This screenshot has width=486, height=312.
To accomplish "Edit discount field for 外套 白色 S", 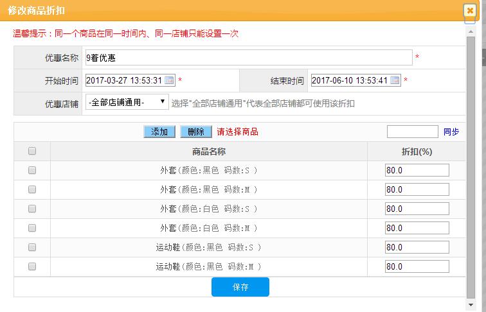I will (417, 209).
